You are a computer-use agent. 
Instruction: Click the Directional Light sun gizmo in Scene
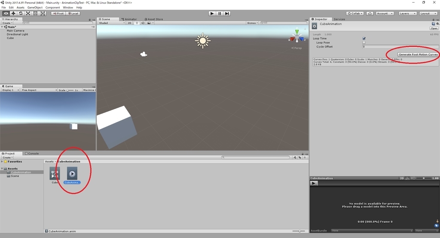click(203, 41)
